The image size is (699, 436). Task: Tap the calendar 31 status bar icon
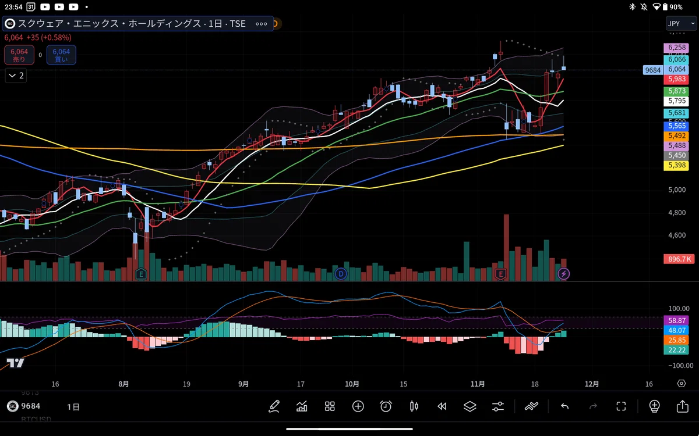click(x=30, y=7)
